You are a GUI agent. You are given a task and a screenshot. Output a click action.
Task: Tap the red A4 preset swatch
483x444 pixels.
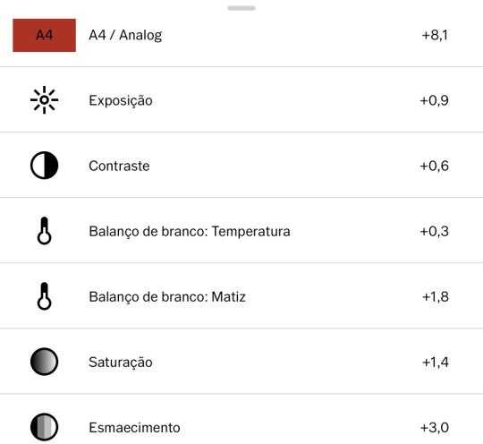coord(45,35)
